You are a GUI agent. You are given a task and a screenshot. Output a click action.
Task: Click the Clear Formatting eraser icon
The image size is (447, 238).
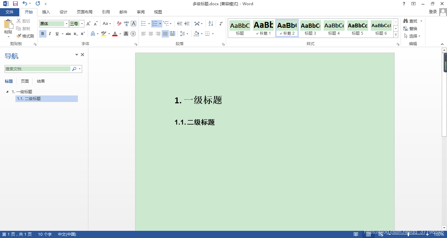[x=119, y=24]
